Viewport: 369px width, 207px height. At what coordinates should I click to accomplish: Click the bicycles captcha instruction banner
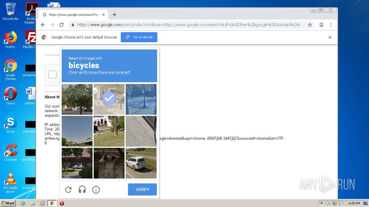(x=109, y=66)
